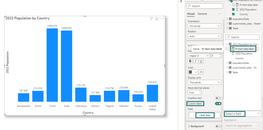263x130 pixels.
Task: Expand the Background section chevron
Action: [x=189, y=126]
